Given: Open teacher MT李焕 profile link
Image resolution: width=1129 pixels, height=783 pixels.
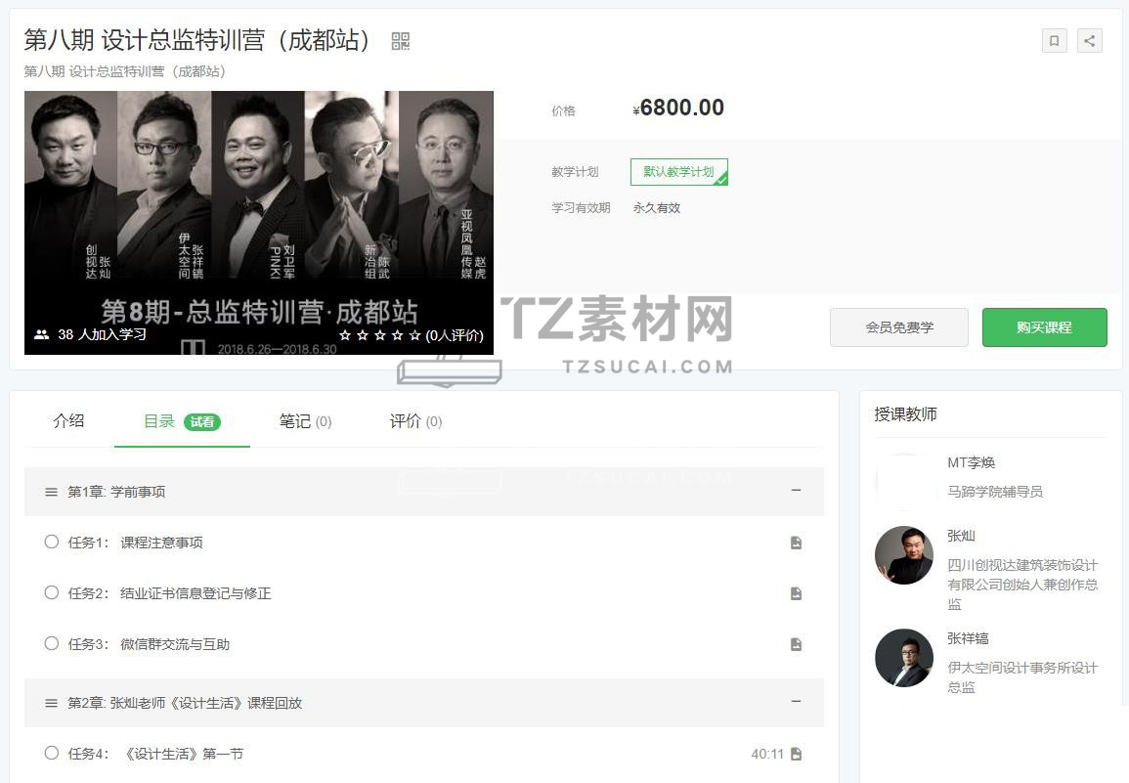Looking at the screenshot, I should [x=971, y=462].
